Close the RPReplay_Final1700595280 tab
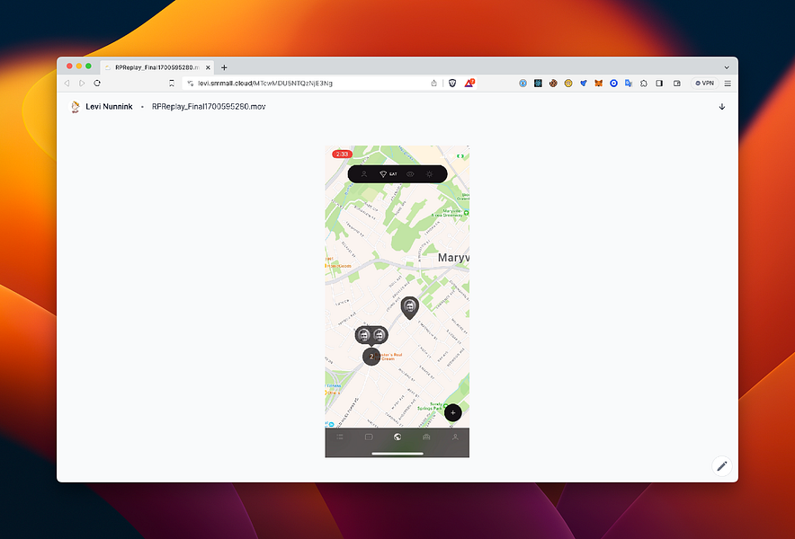 coord(208,67)
